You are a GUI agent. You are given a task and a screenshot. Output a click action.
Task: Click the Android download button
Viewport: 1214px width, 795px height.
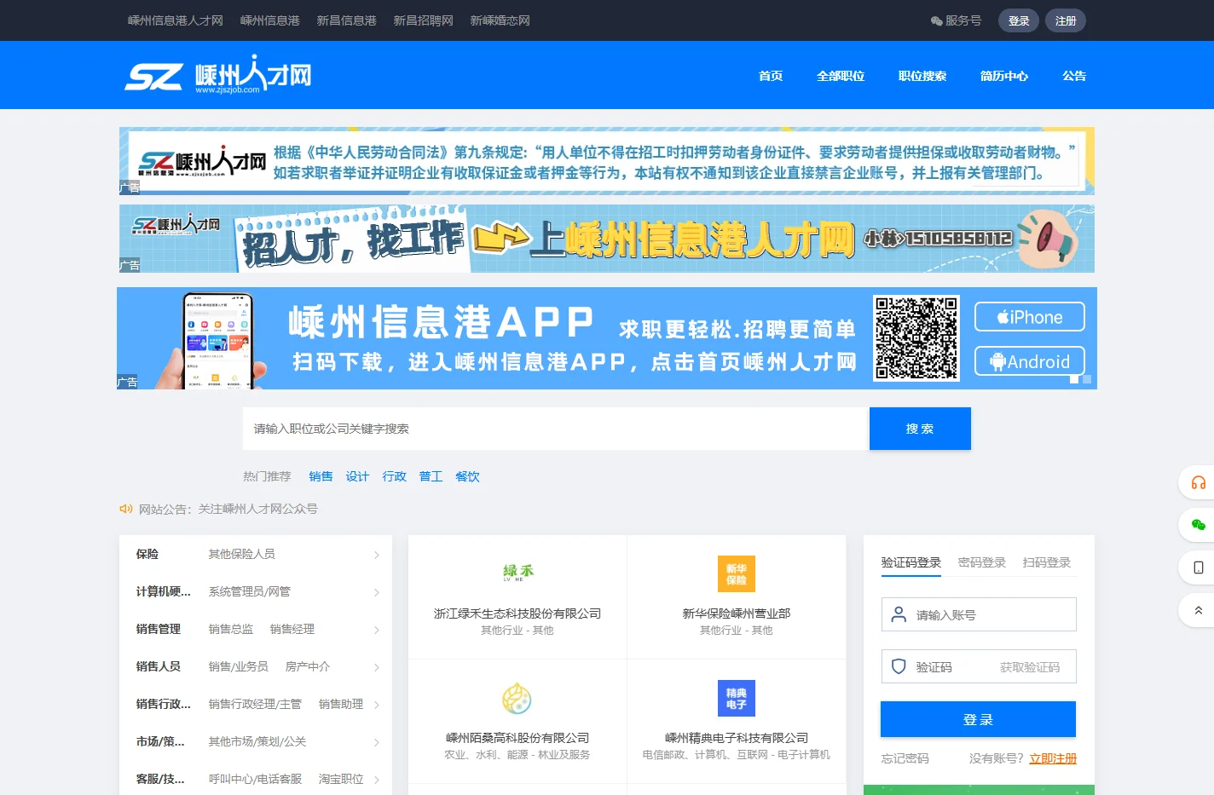point(1030,361)
